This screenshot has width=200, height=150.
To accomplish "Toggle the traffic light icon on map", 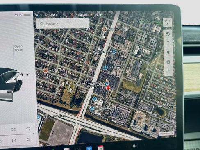I will (x=168, y=43).
